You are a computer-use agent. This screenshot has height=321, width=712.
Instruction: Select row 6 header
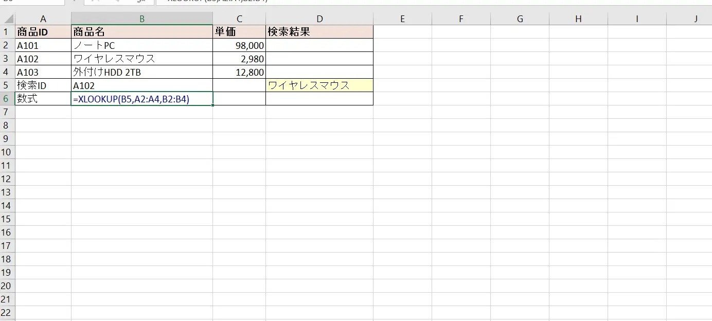click(8, 99)
